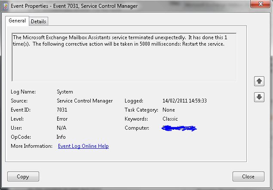The image size is (273, 190).
Task: Click the OpCode value Info
Action: coord(61,137)
